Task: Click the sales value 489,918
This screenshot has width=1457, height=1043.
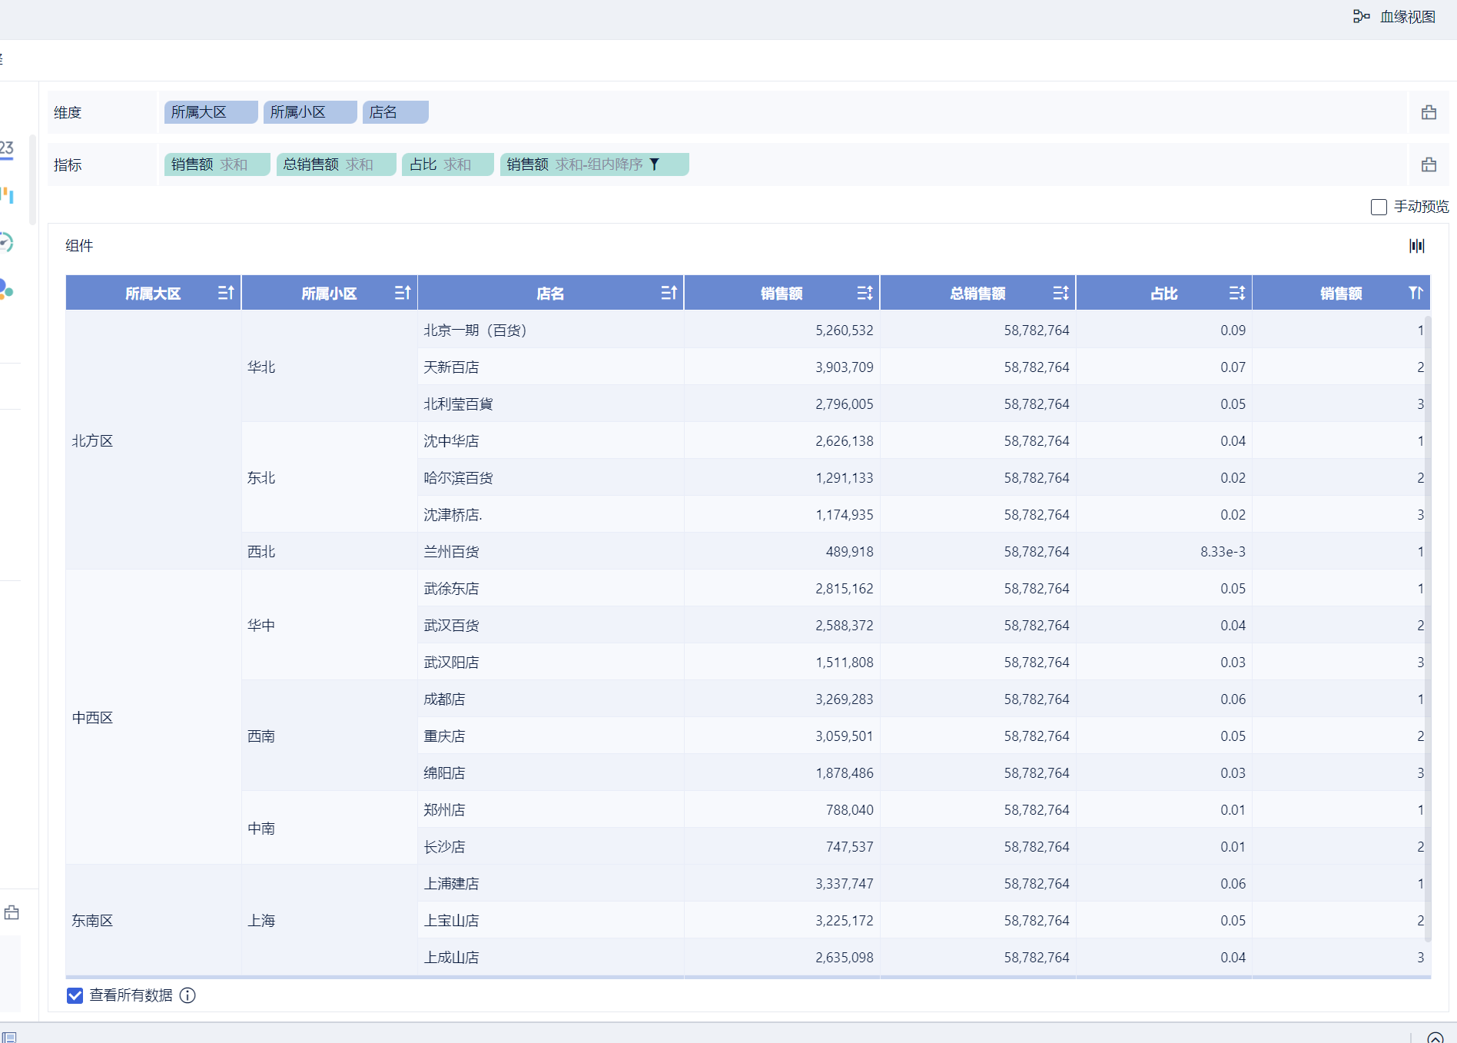Action: click(x=849, y=552)
